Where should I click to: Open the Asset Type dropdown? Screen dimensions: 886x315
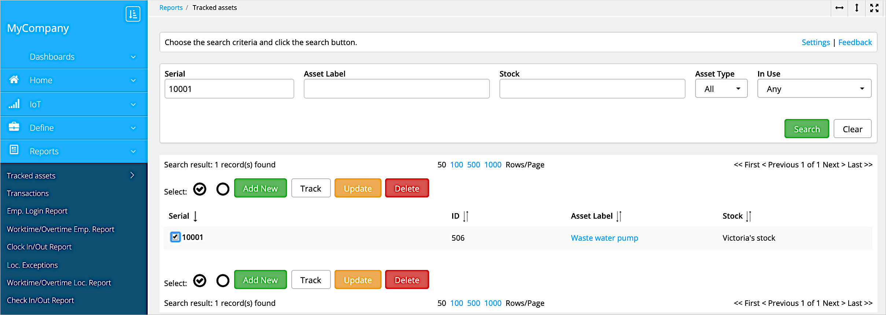click(721, 89)
